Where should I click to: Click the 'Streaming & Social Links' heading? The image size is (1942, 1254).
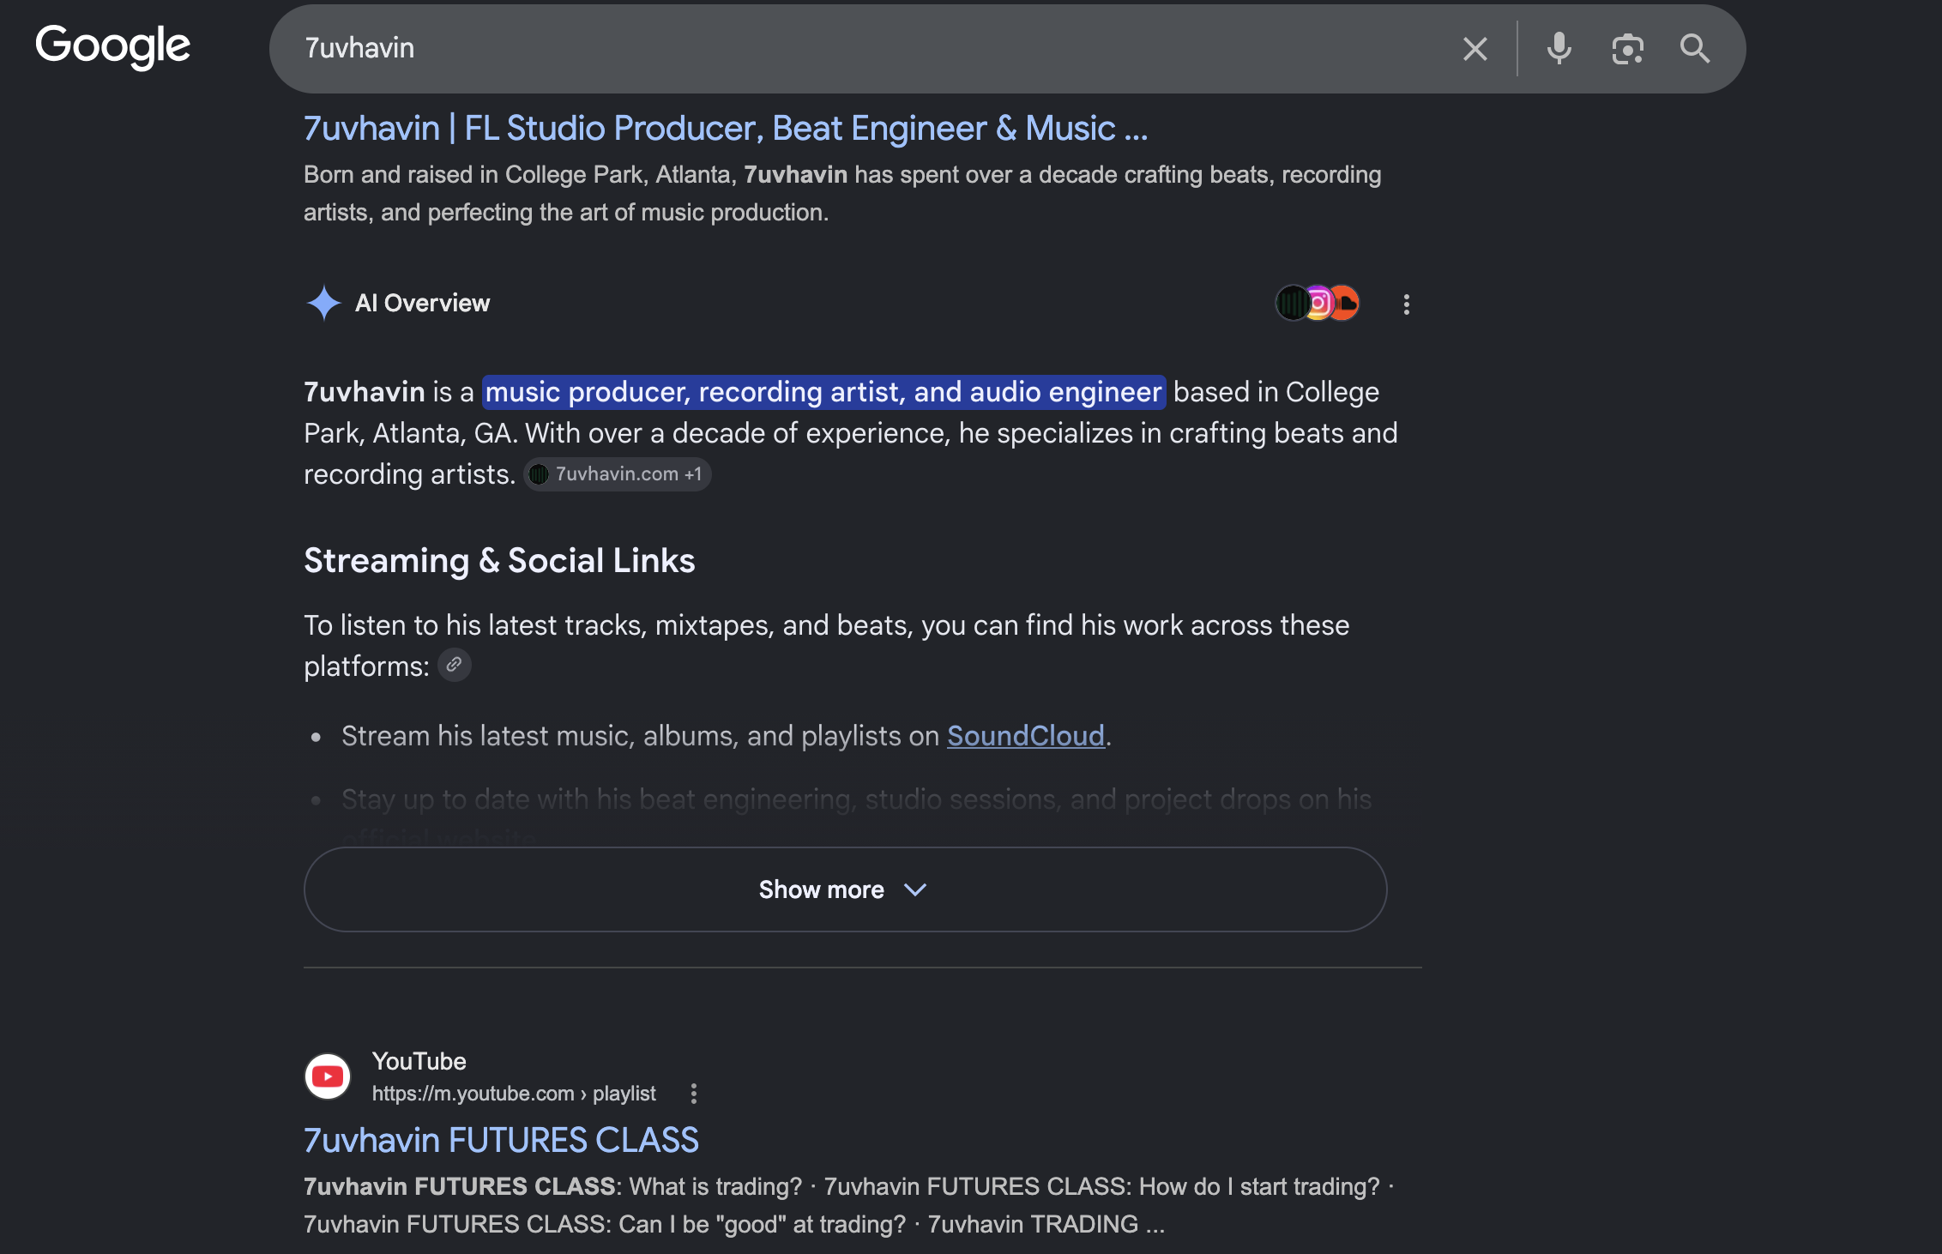(499, 560)
